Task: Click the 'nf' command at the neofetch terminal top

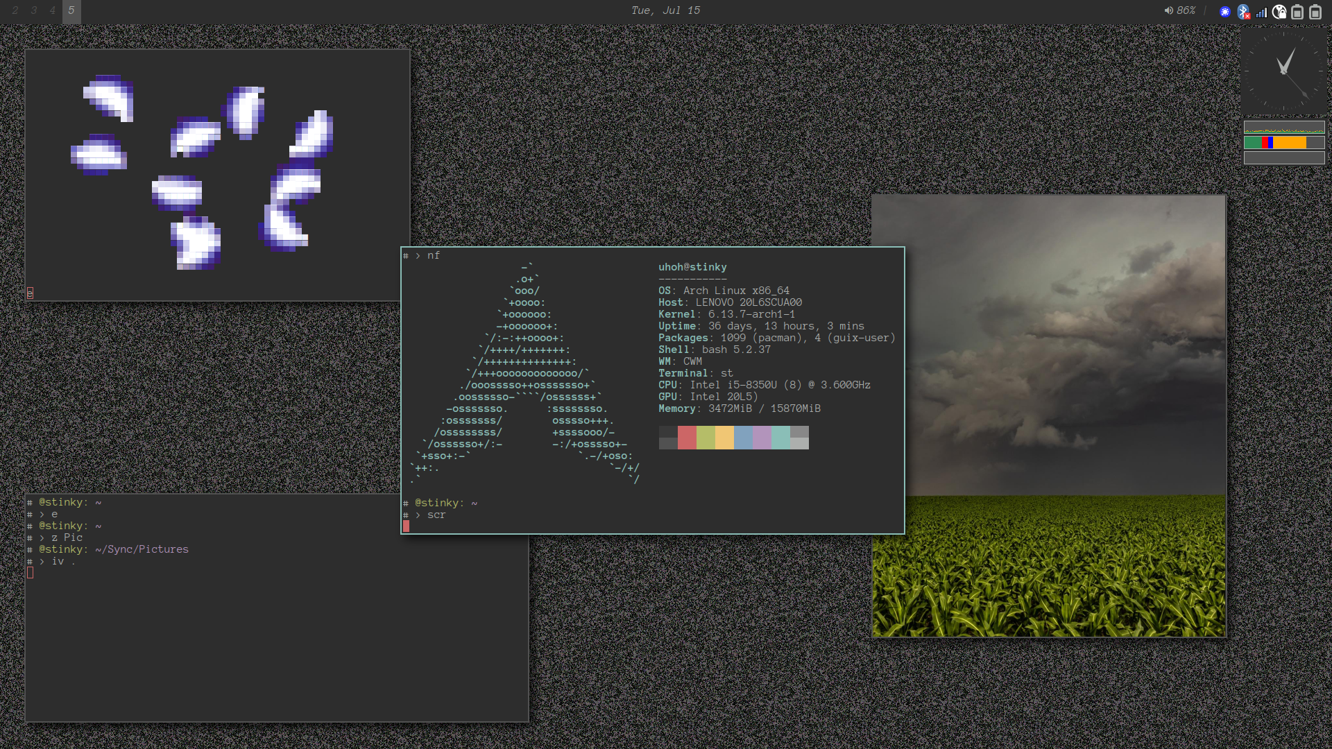Action: 434,256
